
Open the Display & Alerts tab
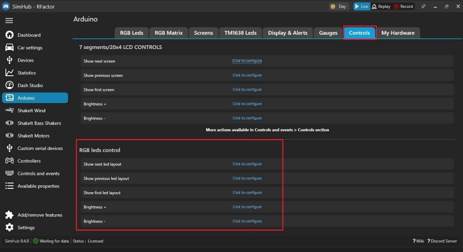point(288,33)
